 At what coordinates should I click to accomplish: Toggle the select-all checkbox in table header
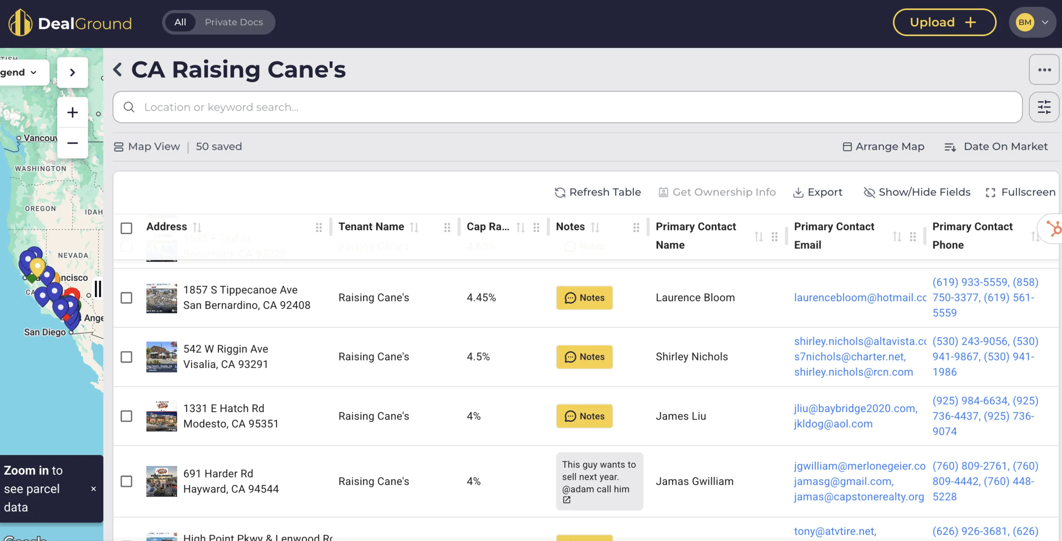point(127,228)
